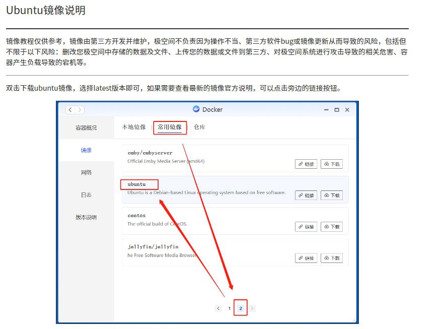
Task: Select the emby/embyserver image name
Action: (150, 153)
